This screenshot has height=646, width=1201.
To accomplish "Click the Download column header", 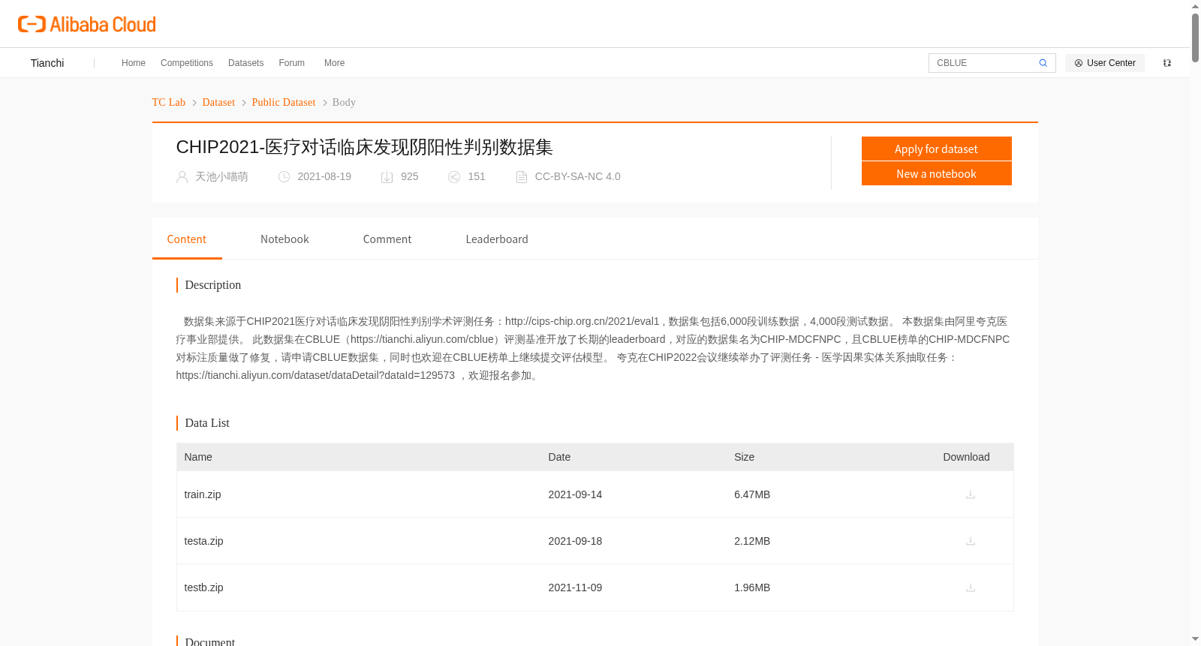I will pyautogui.click(x=966, y=457).
